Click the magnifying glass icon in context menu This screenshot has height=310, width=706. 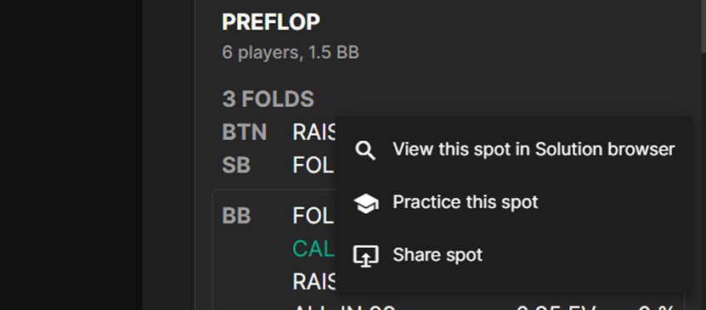365,149
